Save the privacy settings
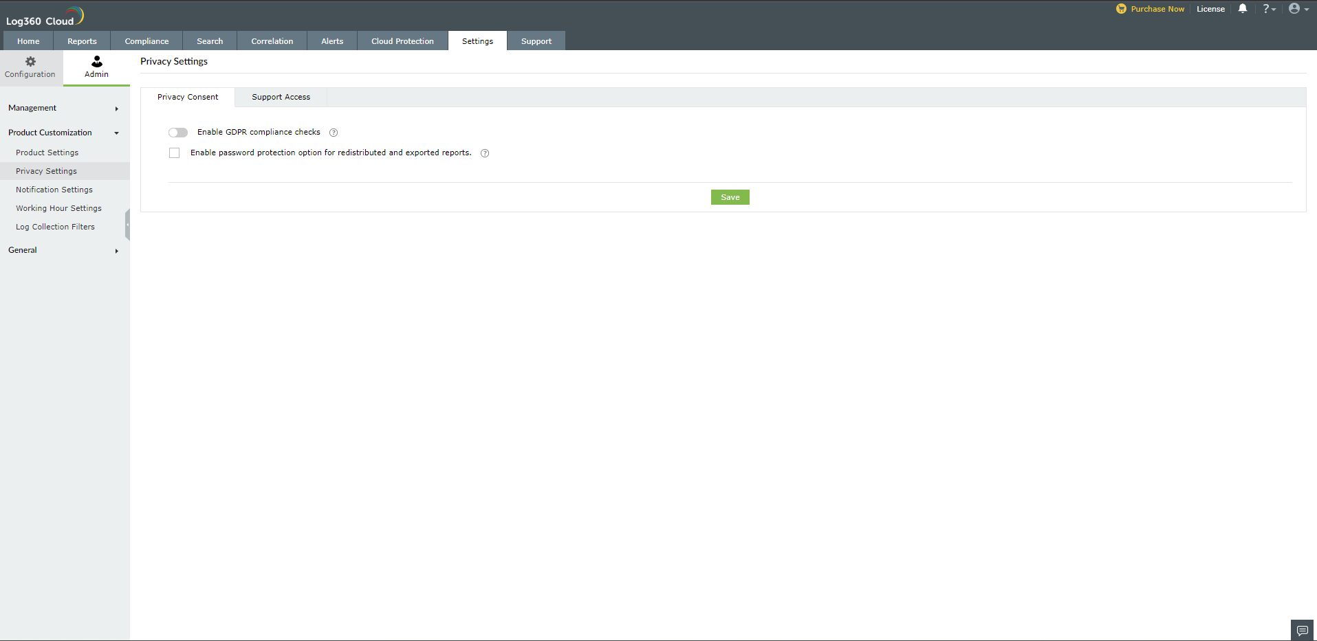 click(730, 197)
